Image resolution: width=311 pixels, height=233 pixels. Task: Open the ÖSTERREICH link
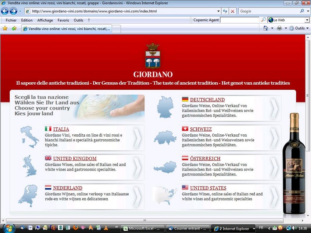click(x=205, y=158)
